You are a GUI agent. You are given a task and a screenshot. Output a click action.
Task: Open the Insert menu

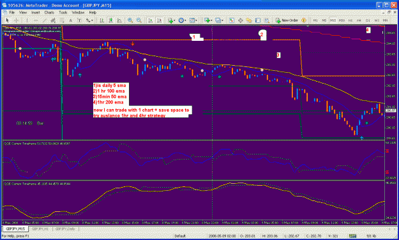click(35, 12)
